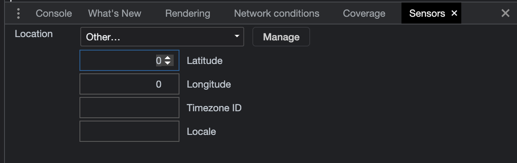
Task: Click into the Timezone ID field
Action: point(129,108)
